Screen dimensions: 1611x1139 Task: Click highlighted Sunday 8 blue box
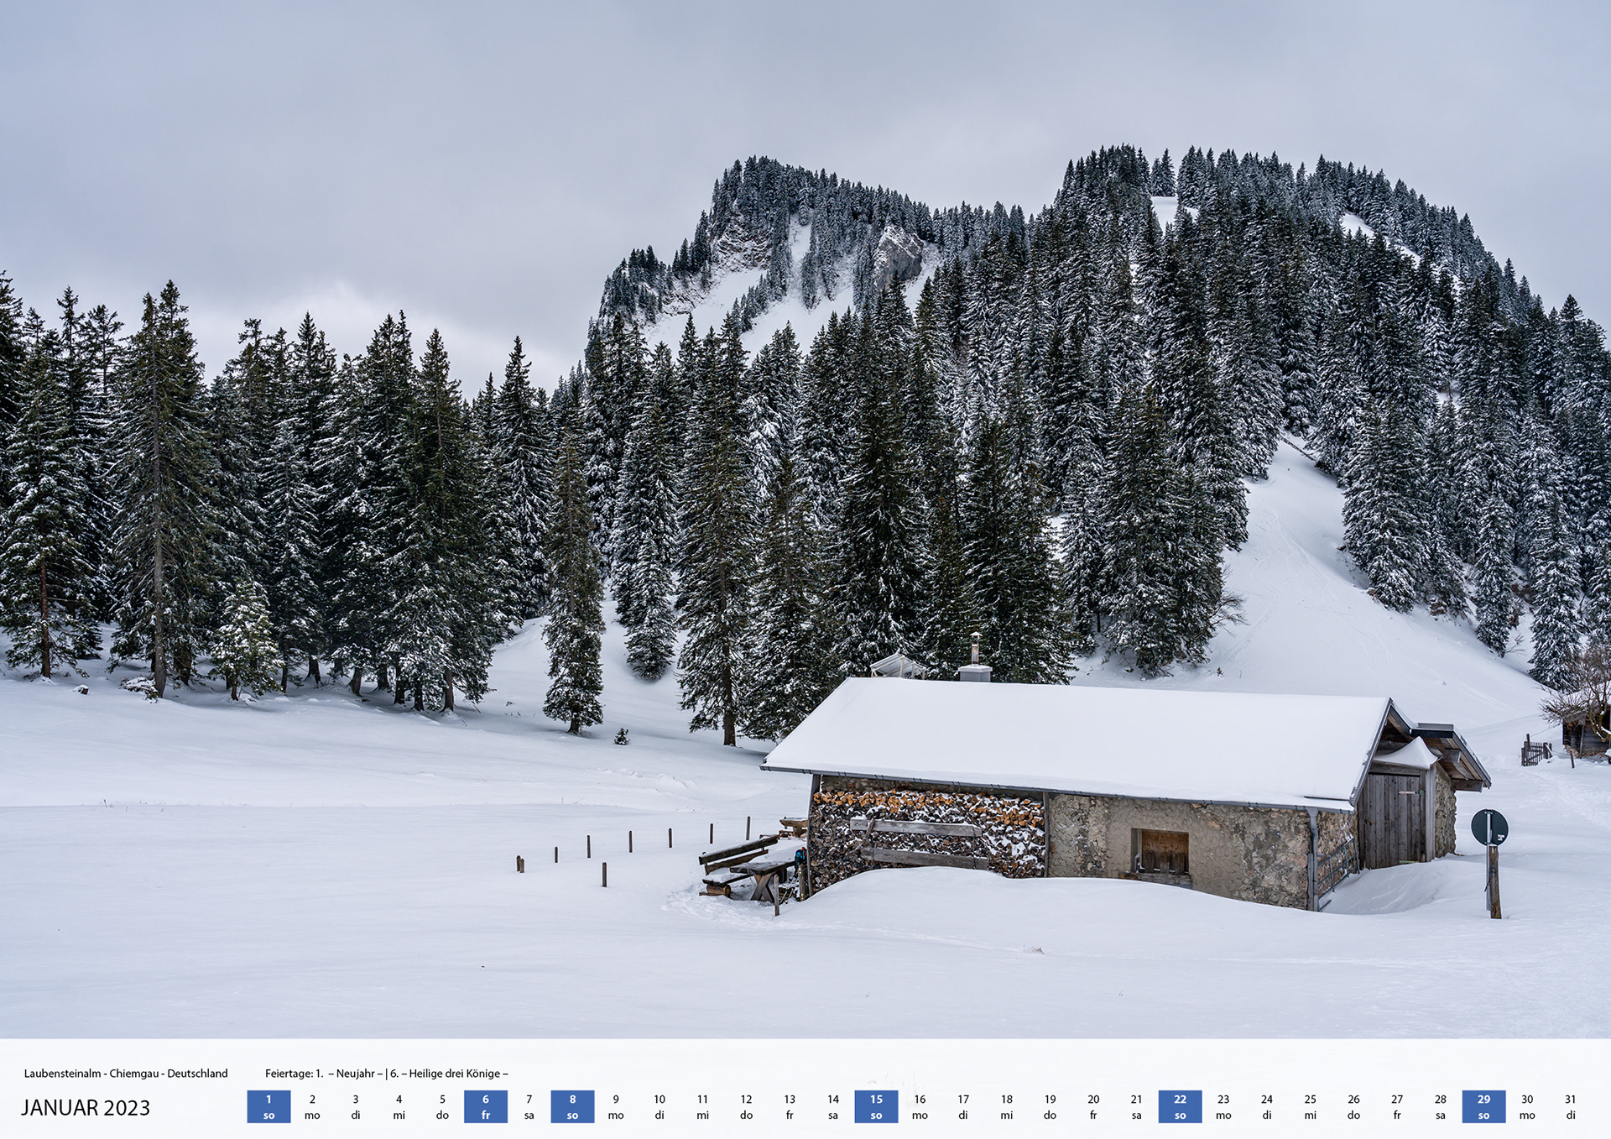(x=572, y=1106)
